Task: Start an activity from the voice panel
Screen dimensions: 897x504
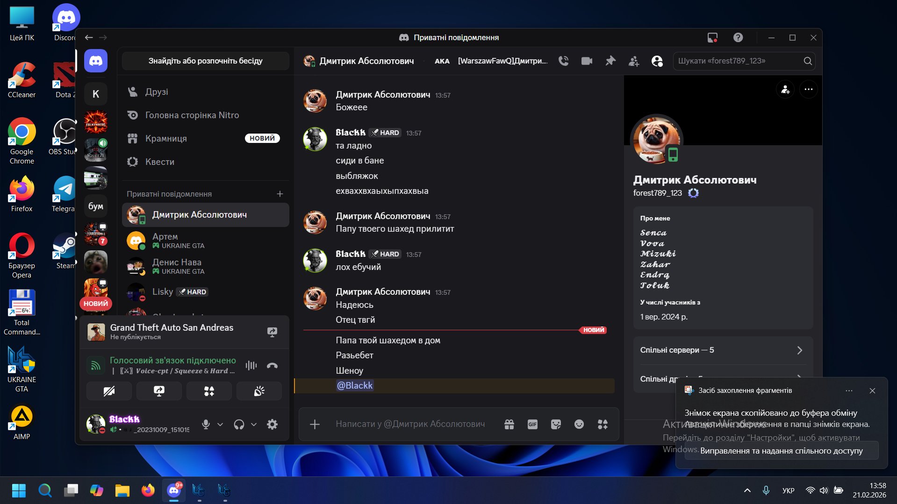Action: (x=209, y=391)
